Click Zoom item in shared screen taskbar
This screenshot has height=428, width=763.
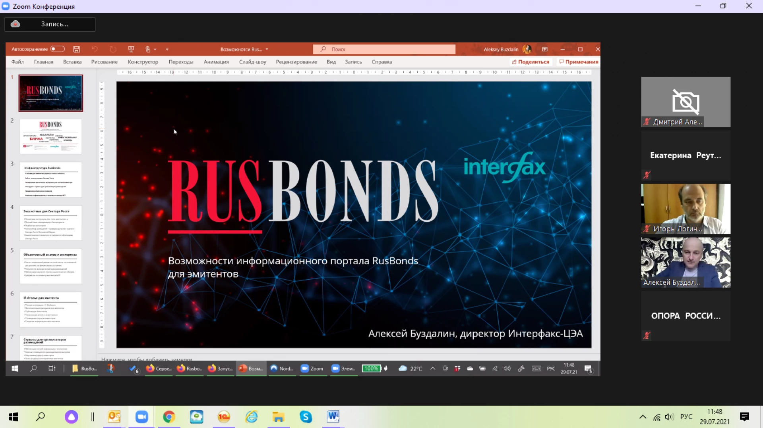pyautogui.click(x=312, y=369)
